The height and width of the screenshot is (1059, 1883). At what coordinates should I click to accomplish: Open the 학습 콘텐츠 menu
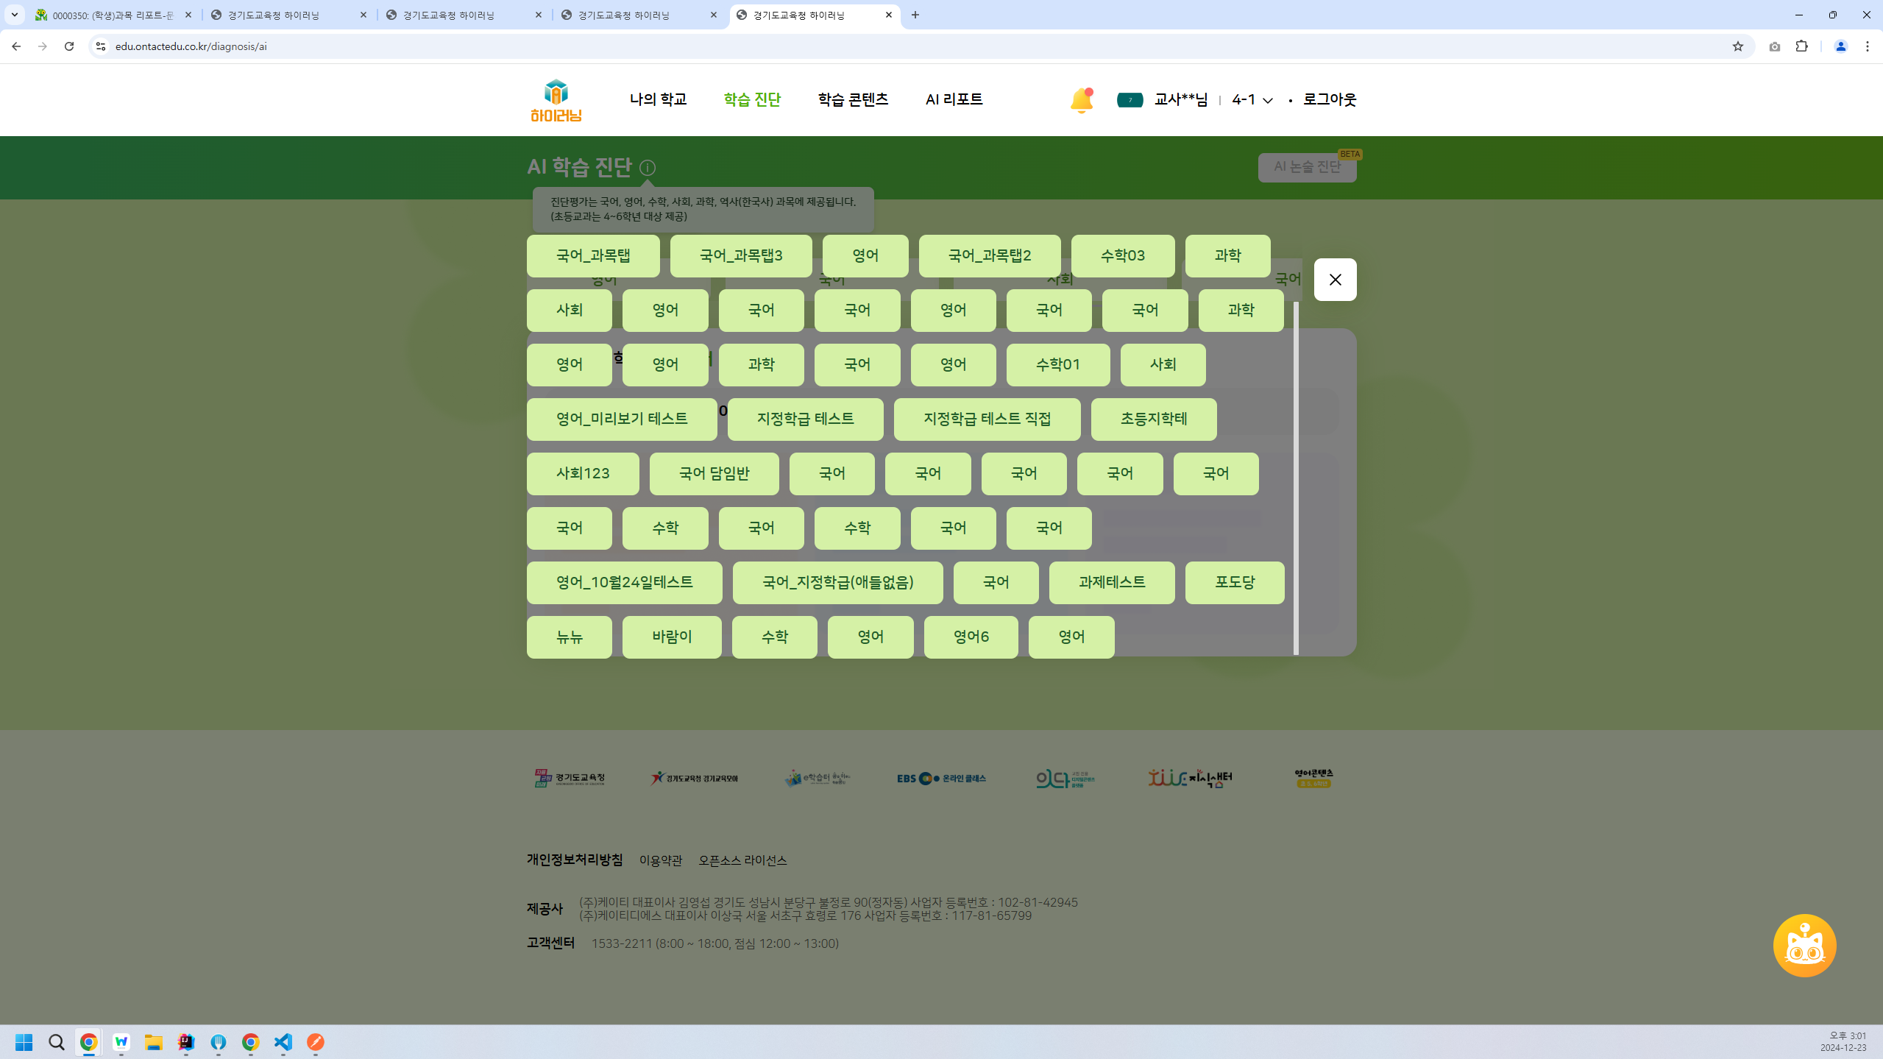click(853, 99)
